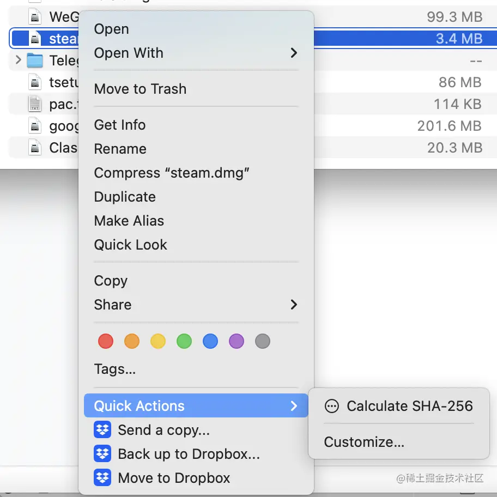Click the tsetu disk image icon
This screenshot has height=497, width=497.
(35, 82)
